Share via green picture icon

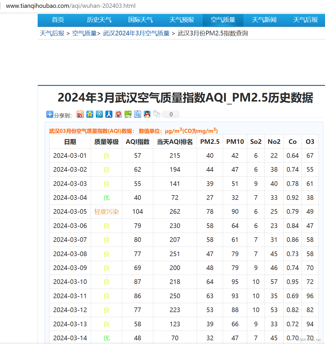(128, 114)
